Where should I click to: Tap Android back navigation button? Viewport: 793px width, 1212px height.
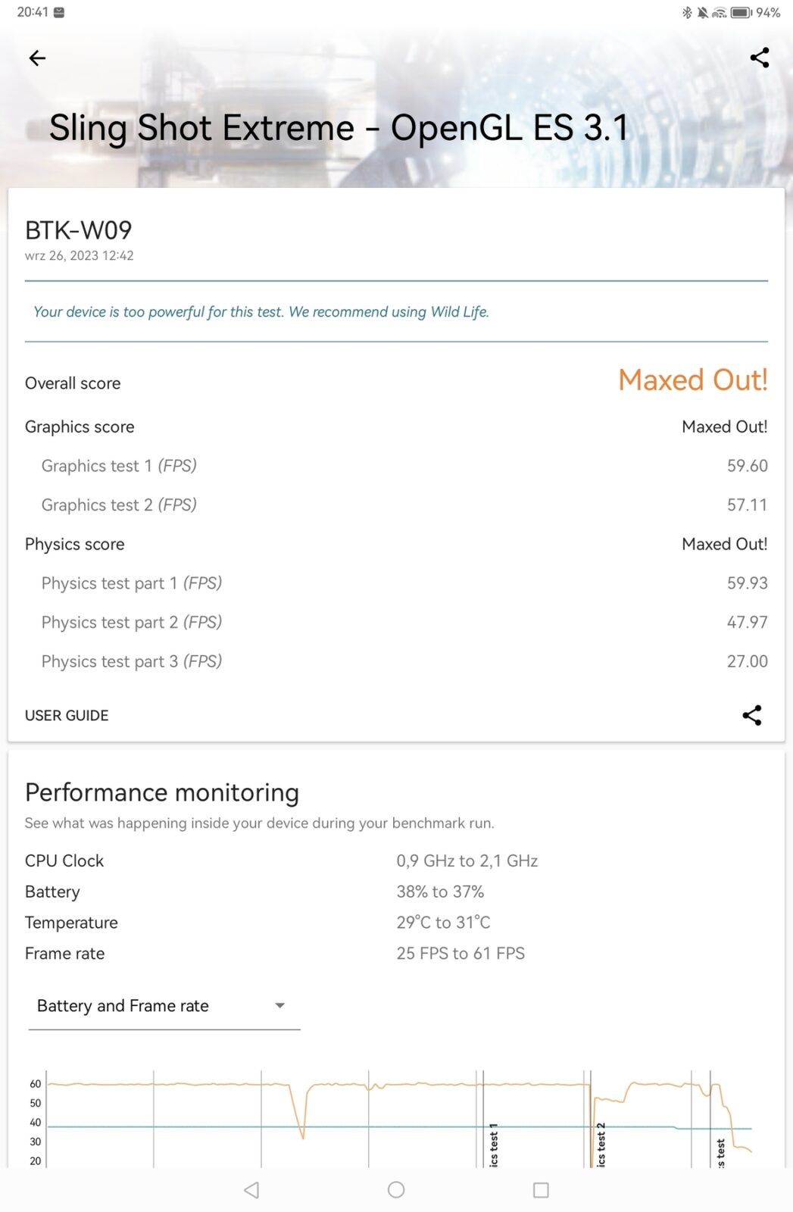[251, 1190]
